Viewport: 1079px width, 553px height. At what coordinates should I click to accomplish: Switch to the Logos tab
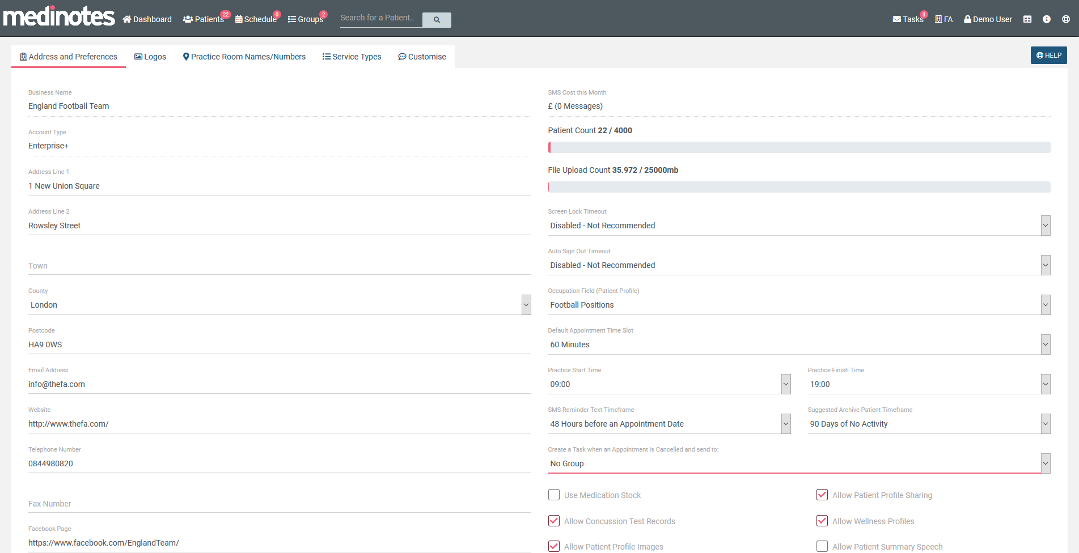coord(150,57)
